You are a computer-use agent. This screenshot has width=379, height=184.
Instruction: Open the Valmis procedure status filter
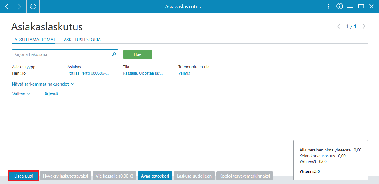click(x=184, y=73)
